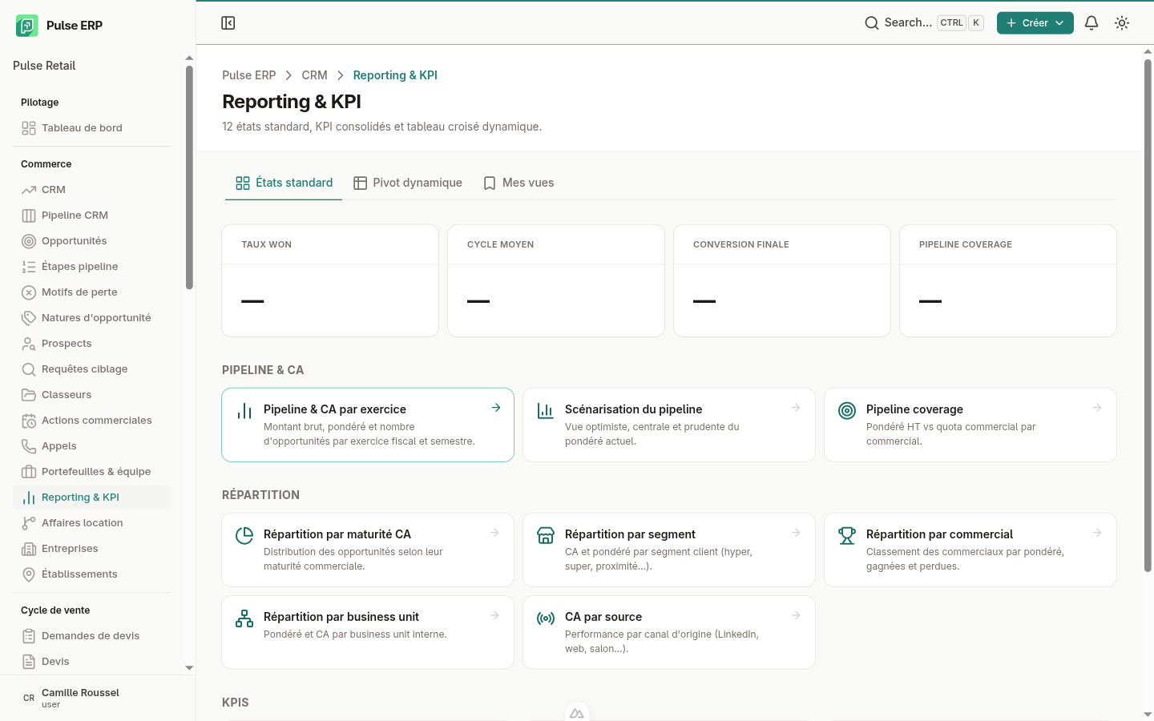Click the main page vertical scrollbar
1154x721 pixels.
pyautogui.click(x=1148, y=315)
